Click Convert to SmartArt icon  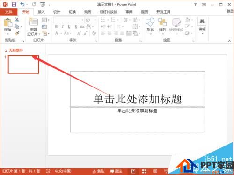136,33
